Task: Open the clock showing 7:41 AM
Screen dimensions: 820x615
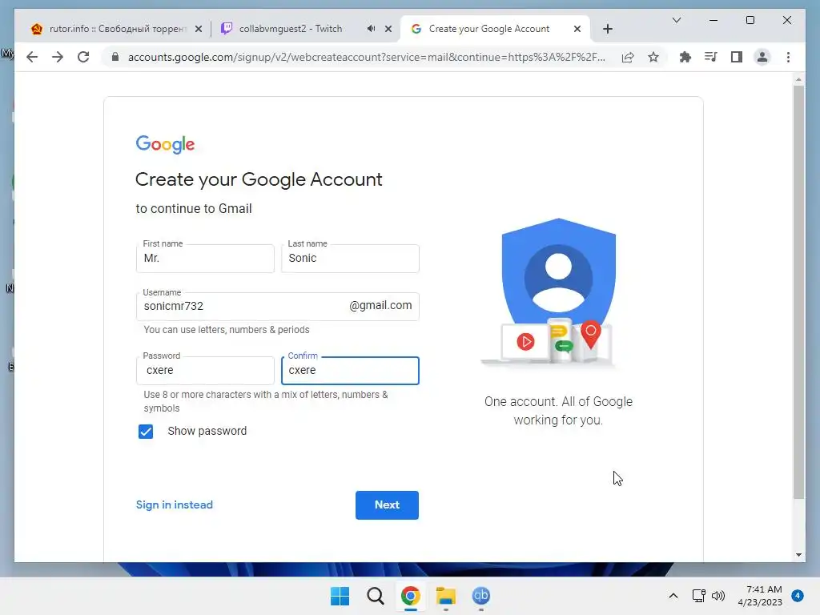Action: click(x=760, y=596)
